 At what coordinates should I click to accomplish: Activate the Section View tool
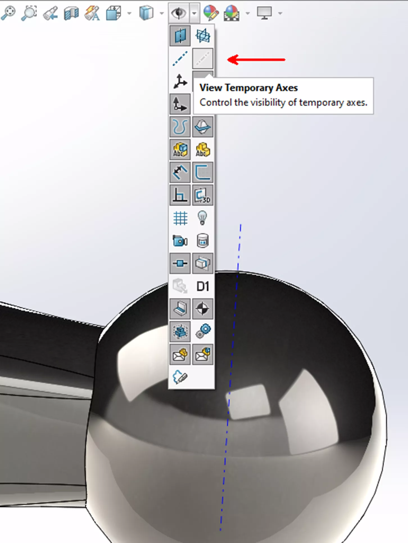(x=71, y=13)
